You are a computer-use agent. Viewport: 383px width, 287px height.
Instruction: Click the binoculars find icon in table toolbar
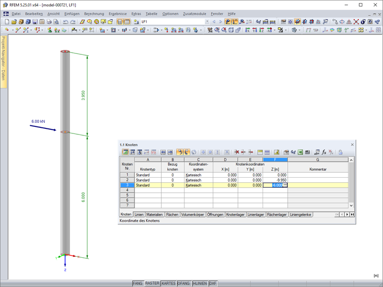pos(293,152)
